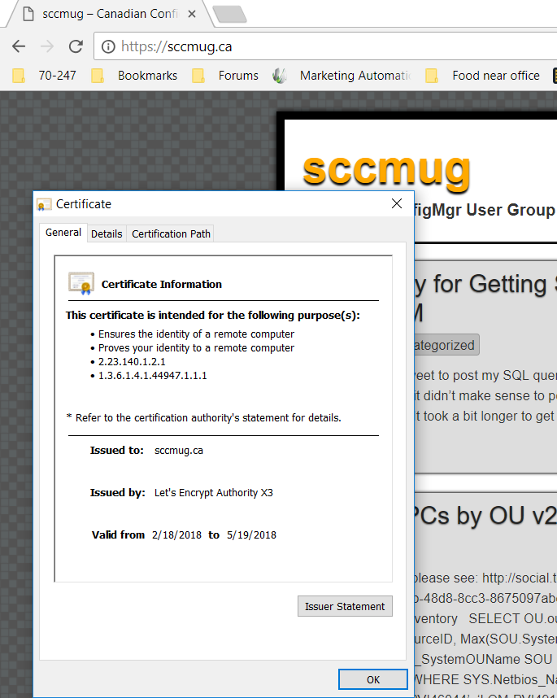The image size is (557, 698).
Task: Close the sccmug browser tab
Action: 192,15
